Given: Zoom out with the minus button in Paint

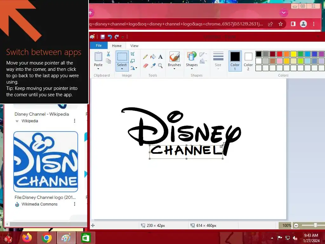Looking at the screenshot, I should [x=296, y=226].
